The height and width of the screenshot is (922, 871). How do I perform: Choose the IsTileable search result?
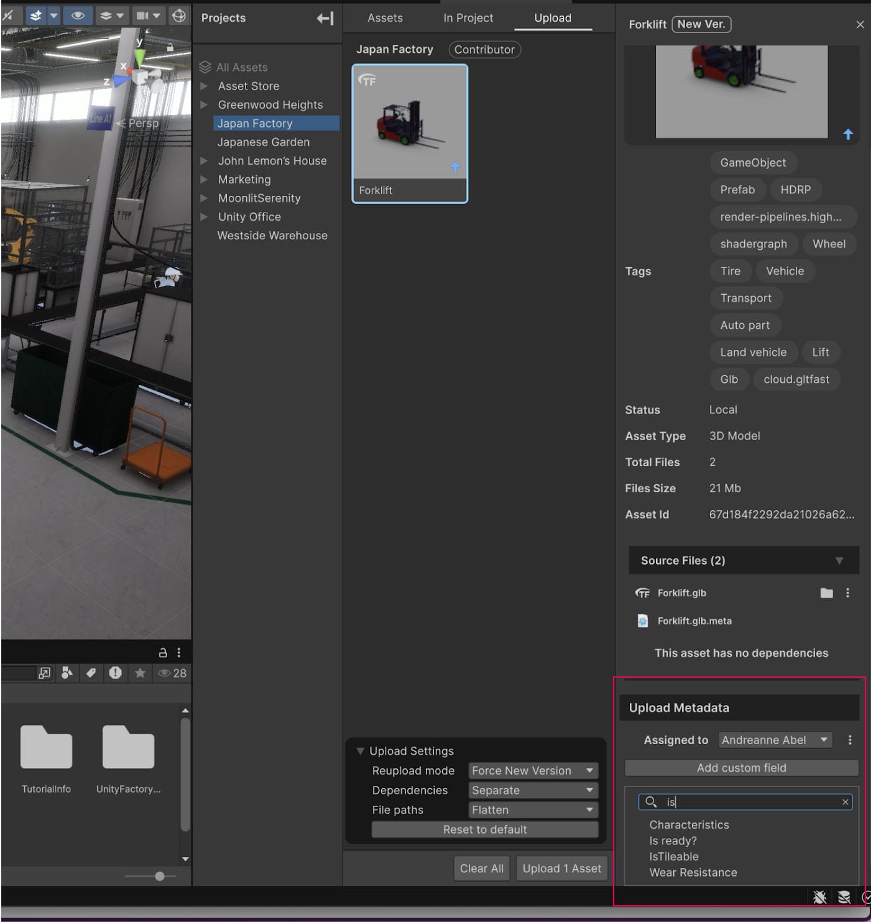[674, 857]
